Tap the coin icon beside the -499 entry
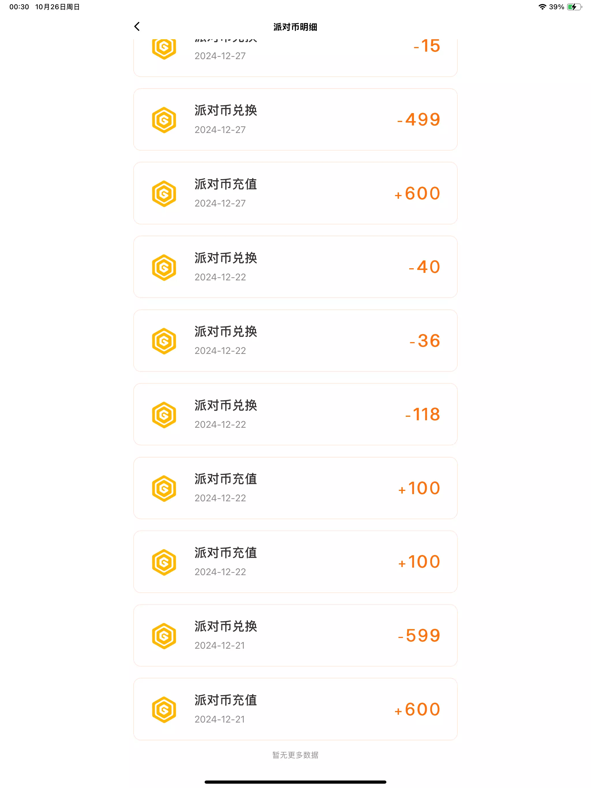This screenshot has width=591, height=788. 164,120
